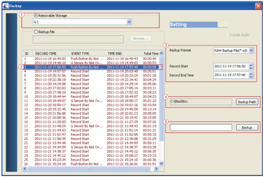
Task: Select record 14 at 2011-11-20 21:56:08
Action: [x=91, y=113]
